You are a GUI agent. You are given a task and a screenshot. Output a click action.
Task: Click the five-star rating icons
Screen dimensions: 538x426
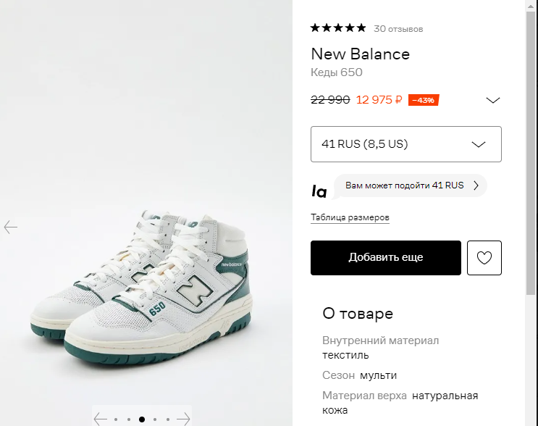click(338, 28)
